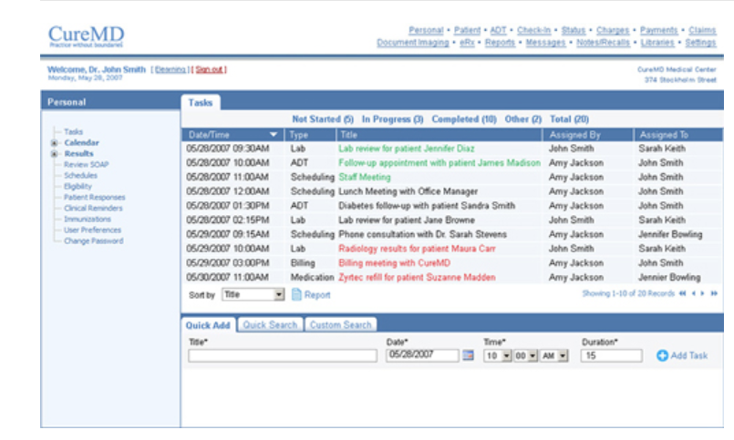Go to first page of records
This screenshot has height=440, width=734.
(x=683, y=293)
